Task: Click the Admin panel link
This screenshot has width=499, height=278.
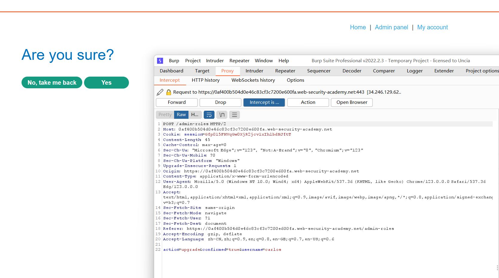Action: (x=391, y=27)
